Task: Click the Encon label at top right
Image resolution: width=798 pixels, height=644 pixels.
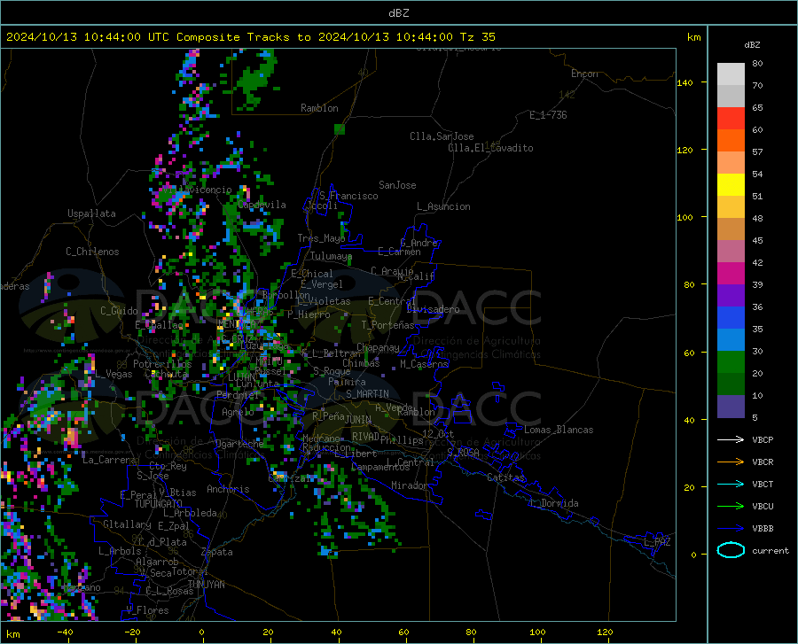Action: pos(584,74)
